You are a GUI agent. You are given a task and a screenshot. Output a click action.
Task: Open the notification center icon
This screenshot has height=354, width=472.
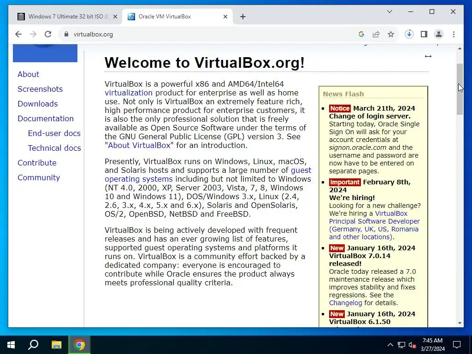[457, 345]
